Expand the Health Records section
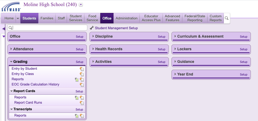258x121 pixels. click(93, 49)
